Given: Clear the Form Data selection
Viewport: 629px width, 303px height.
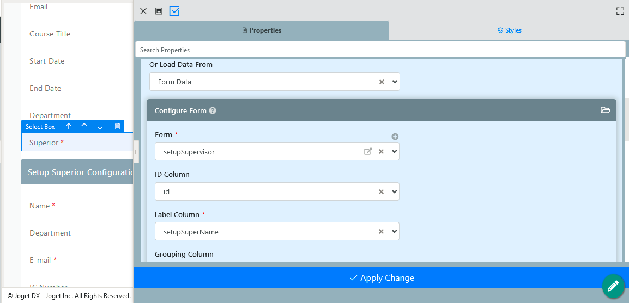Looking at the screenshot, I should (x=382, y=82).
